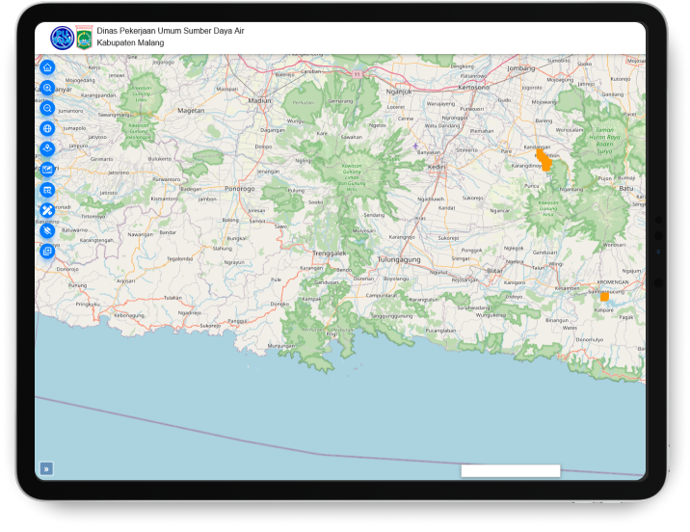This screenshot has width=690, height=532.
Task: Click the Dinas Pekerjaan Umum title text
Action: pyautogui.click(x=171, y=31)
